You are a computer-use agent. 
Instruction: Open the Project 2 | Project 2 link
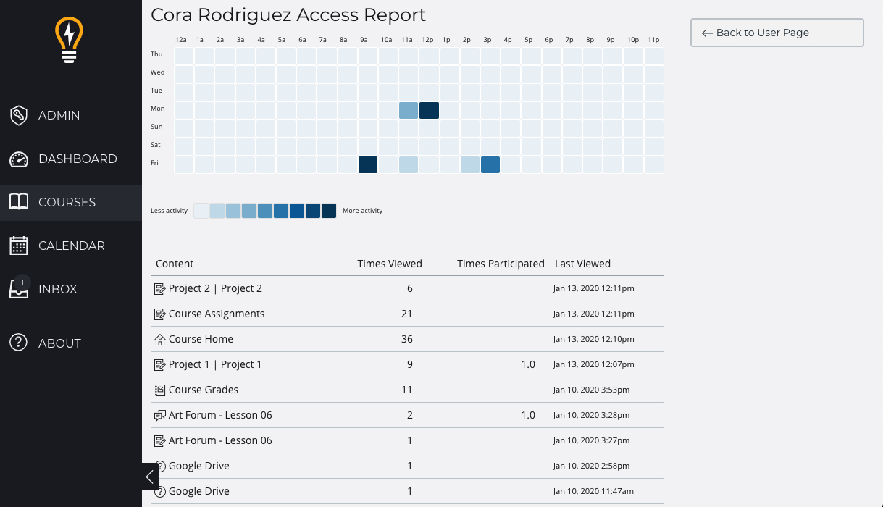[x=215, y=288]
